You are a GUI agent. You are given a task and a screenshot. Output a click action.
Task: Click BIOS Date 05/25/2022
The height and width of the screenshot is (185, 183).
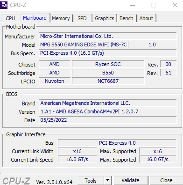[108, 120]
